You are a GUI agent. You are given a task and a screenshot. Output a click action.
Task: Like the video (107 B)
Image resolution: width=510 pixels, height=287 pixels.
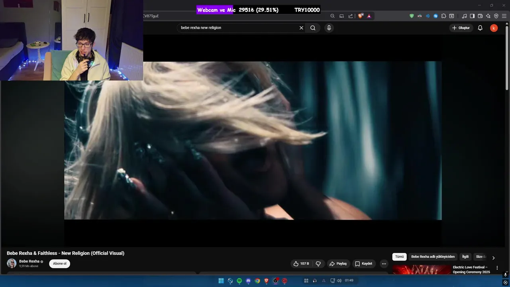(301, 263)
